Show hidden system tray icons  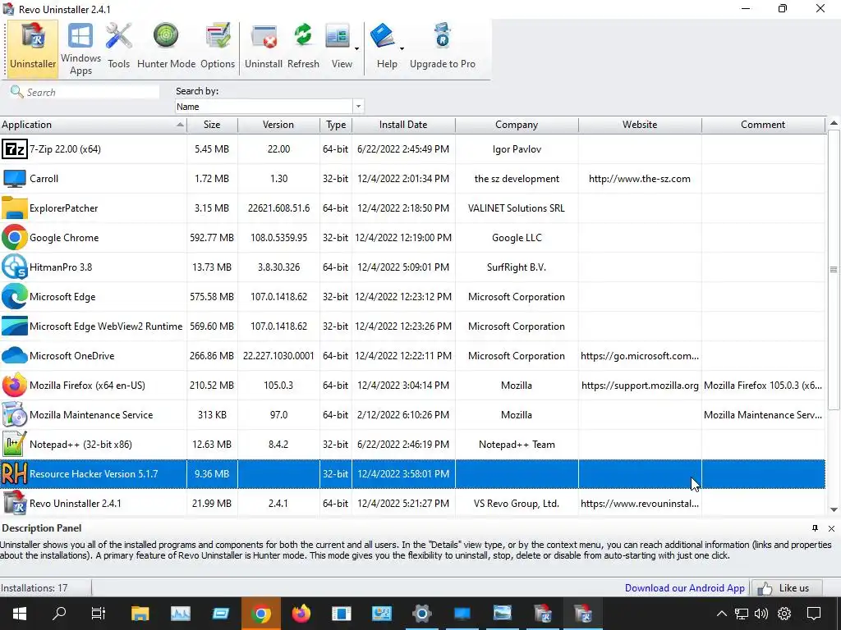point(721,614)
